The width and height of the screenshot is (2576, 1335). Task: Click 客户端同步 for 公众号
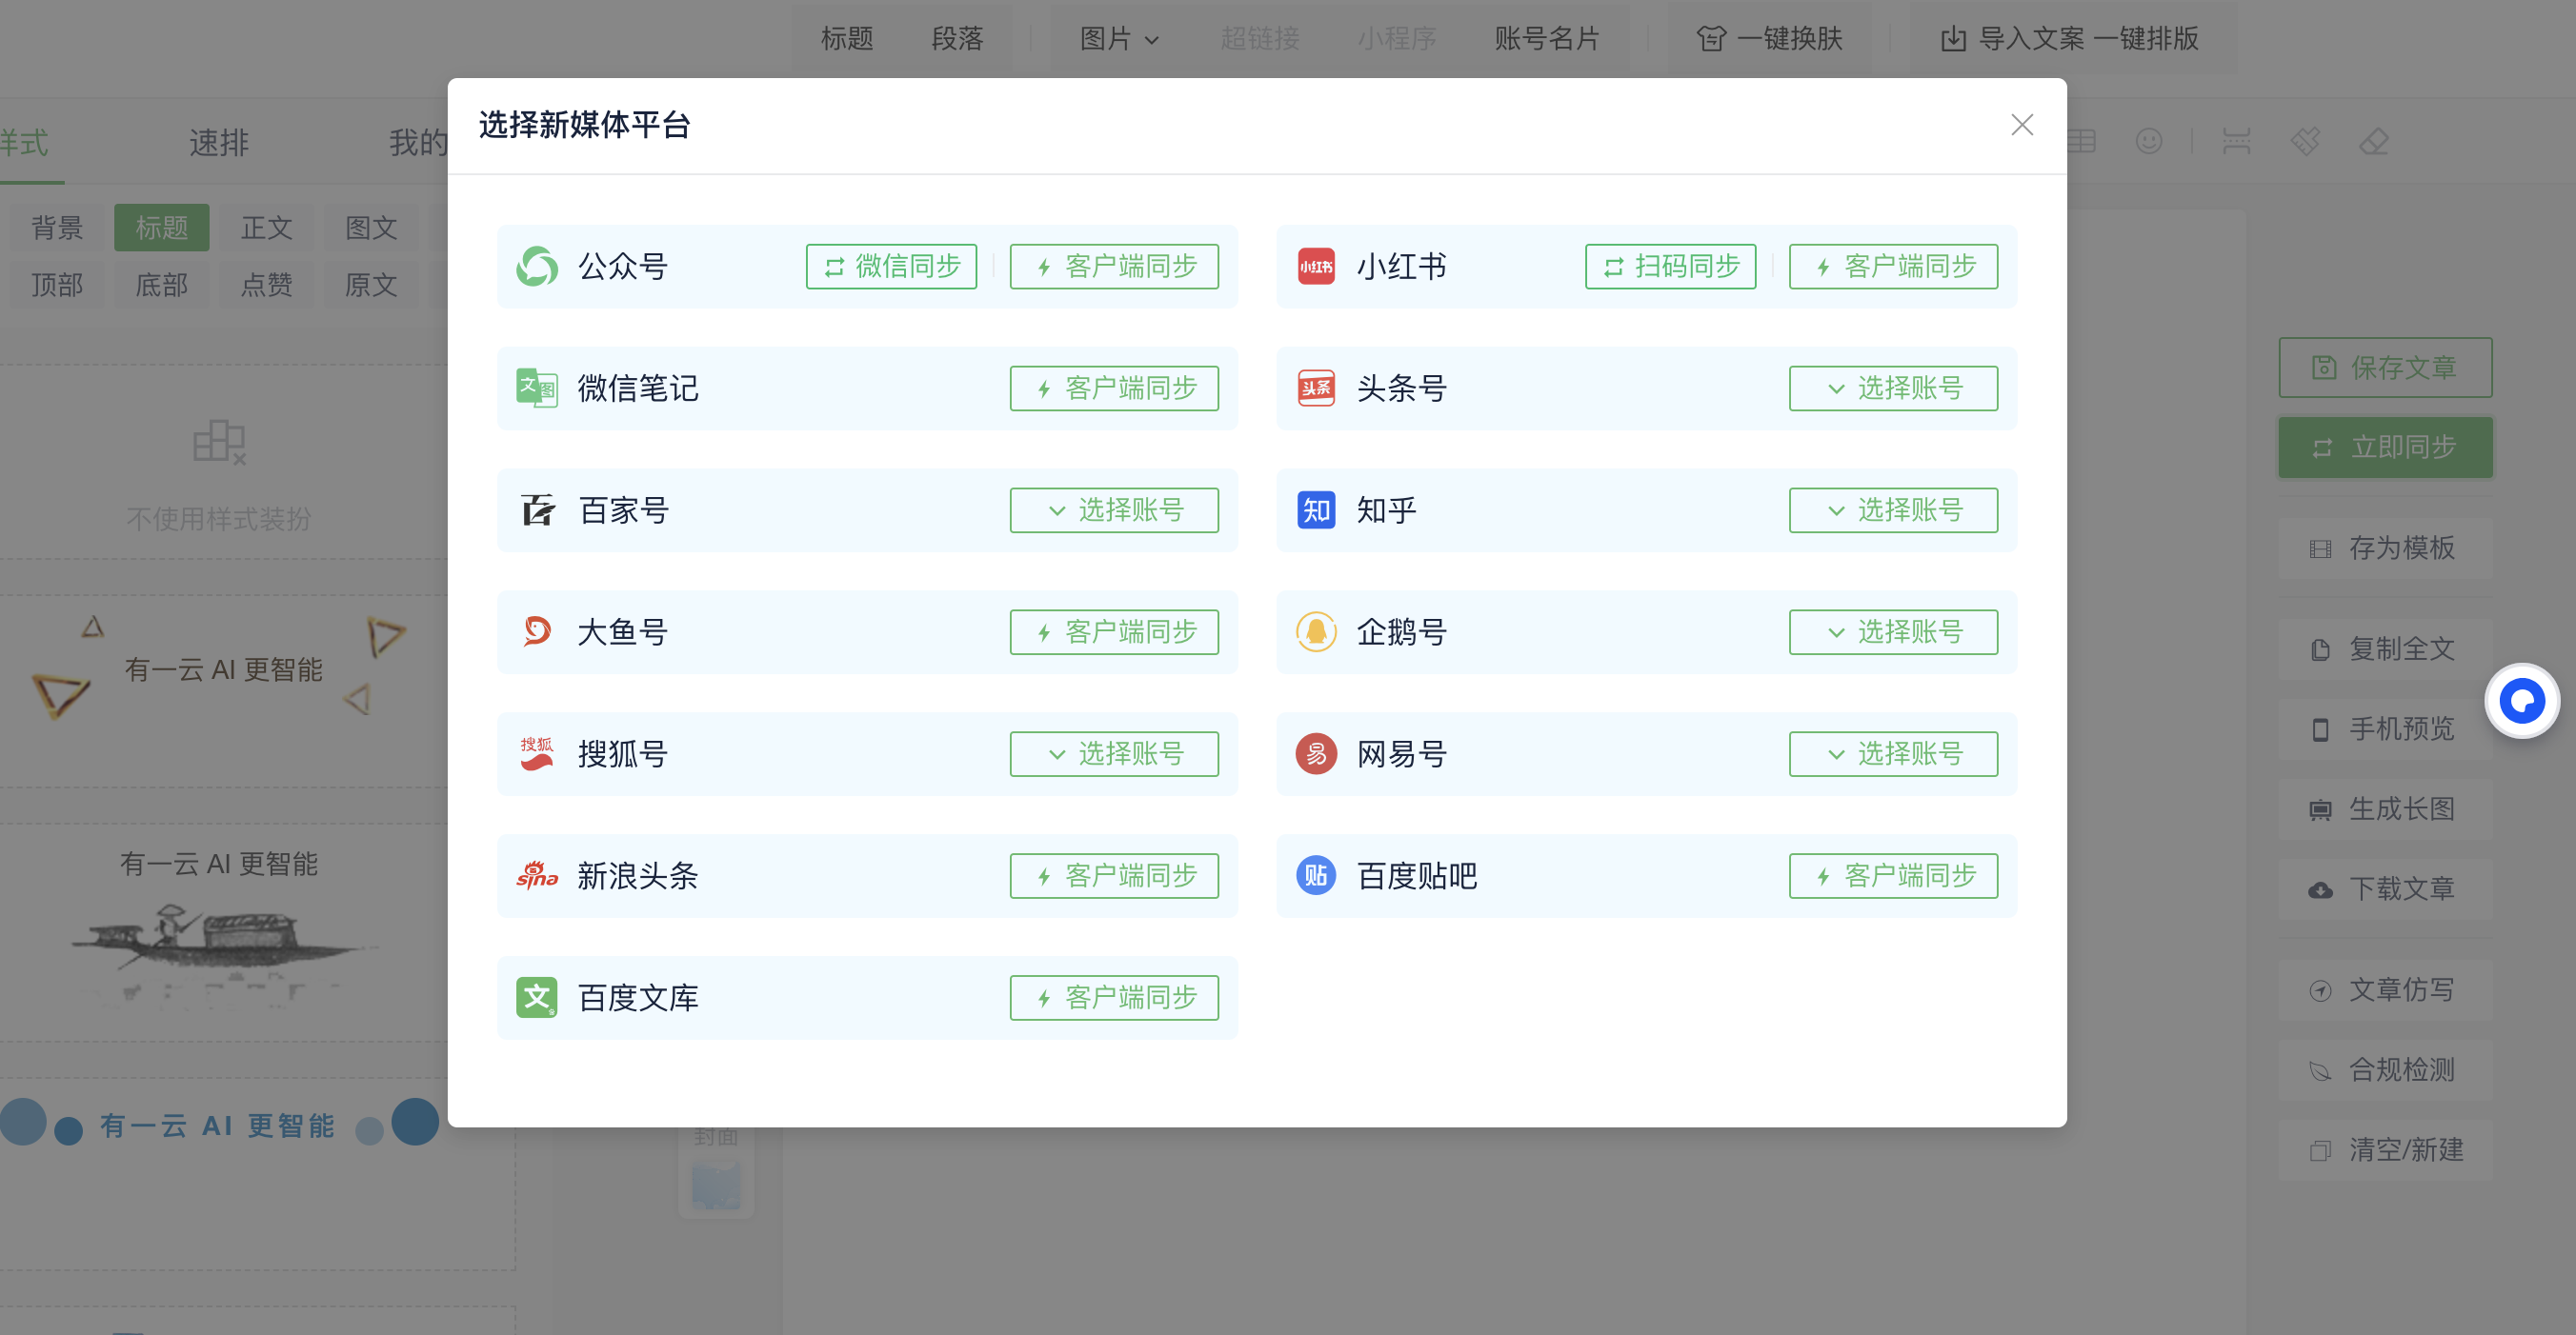pos(1114,266)
